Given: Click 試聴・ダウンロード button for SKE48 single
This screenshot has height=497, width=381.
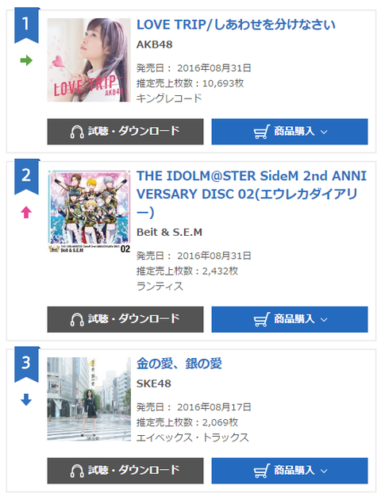Looking at the screenshot, I should 125,471.
